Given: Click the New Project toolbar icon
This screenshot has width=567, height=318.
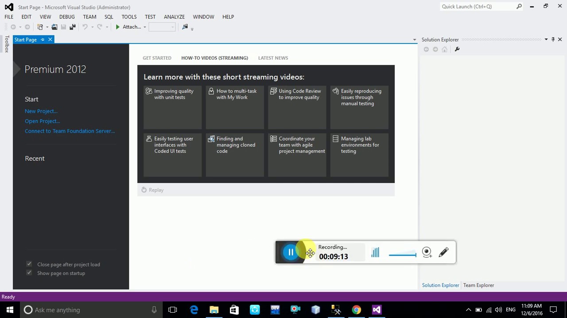Looking at the screenshot, I should (40, 27).
